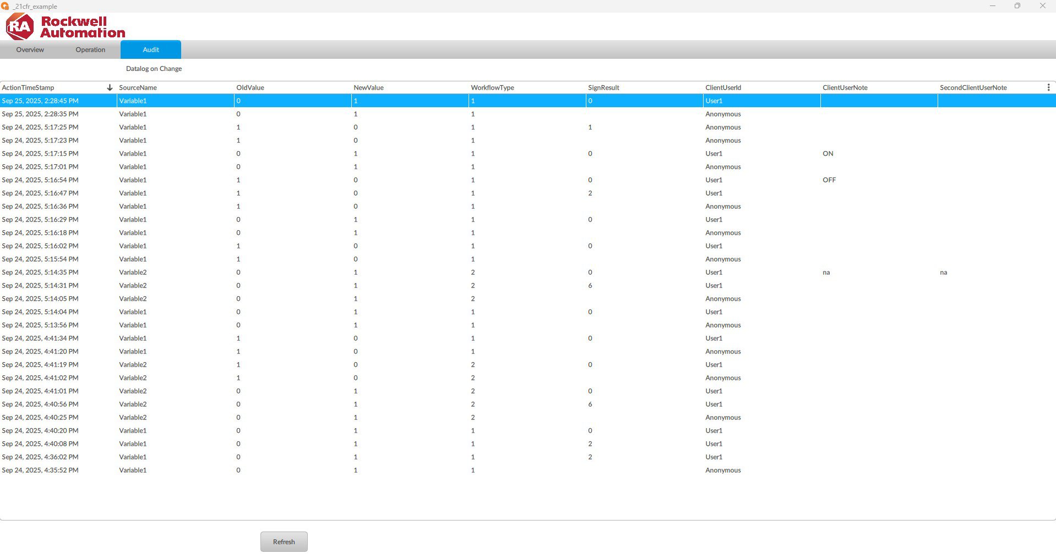Sort the table by WorkflowType
Viewport: 1056px width, 559px height.
pos(492,87)
